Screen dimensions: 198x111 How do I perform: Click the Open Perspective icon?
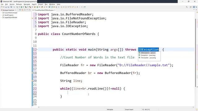pyautogui.click(x=191, y=7)
